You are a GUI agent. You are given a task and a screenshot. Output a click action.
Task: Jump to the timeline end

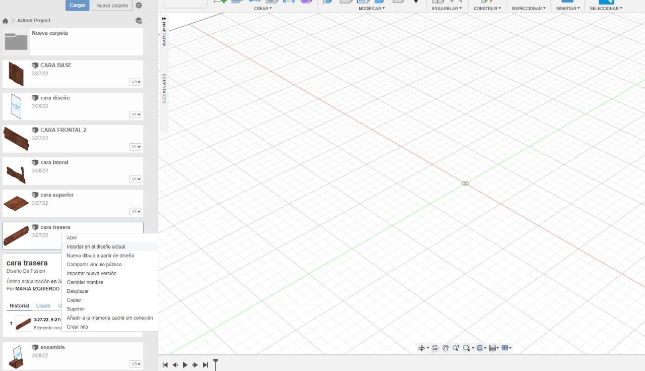click(205, 365)
